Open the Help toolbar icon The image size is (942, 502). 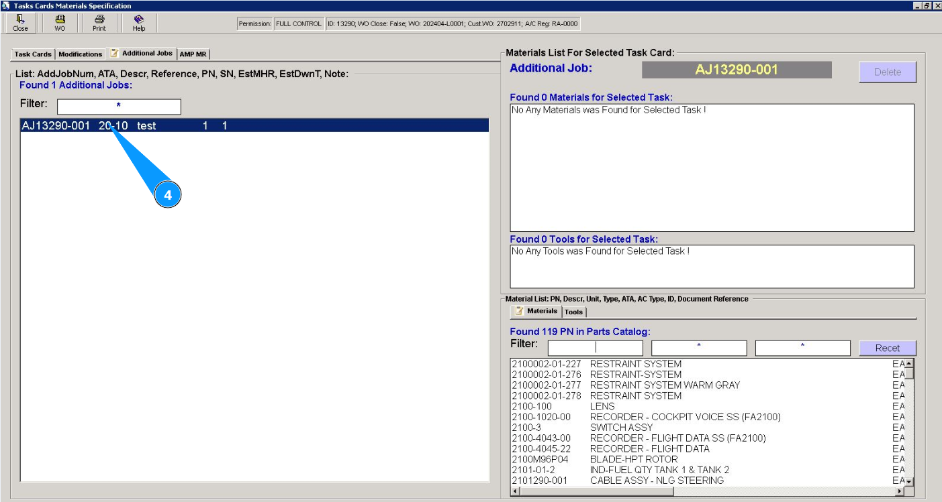(x=139, y=23)
